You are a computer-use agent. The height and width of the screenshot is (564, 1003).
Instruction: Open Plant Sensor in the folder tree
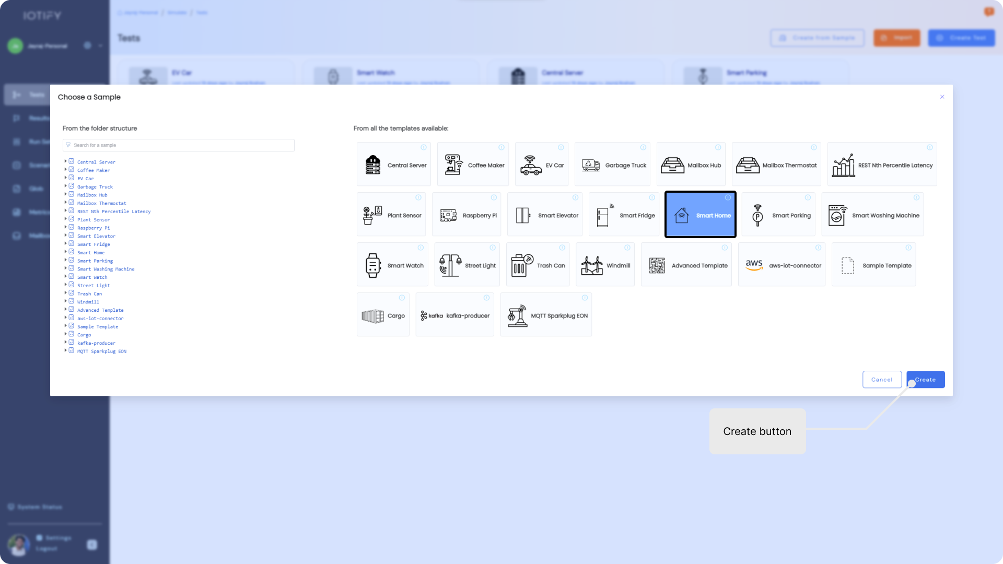coord(94,220)
